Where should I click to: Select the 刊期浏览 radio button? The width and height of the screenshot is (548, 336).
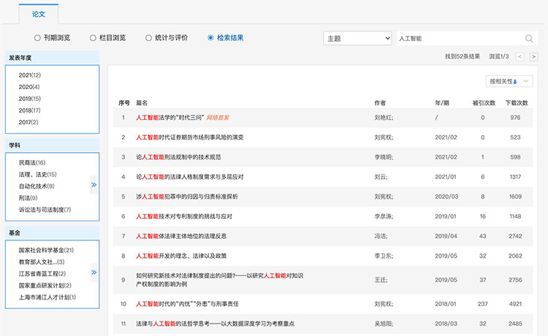(x=37, y=38)
